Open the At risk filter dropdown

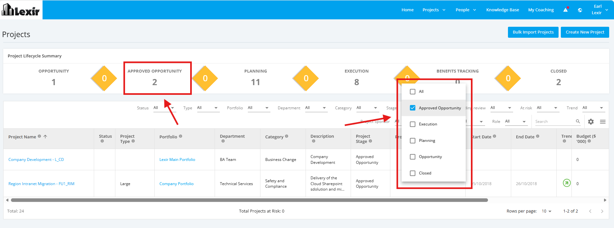point(548,108)
